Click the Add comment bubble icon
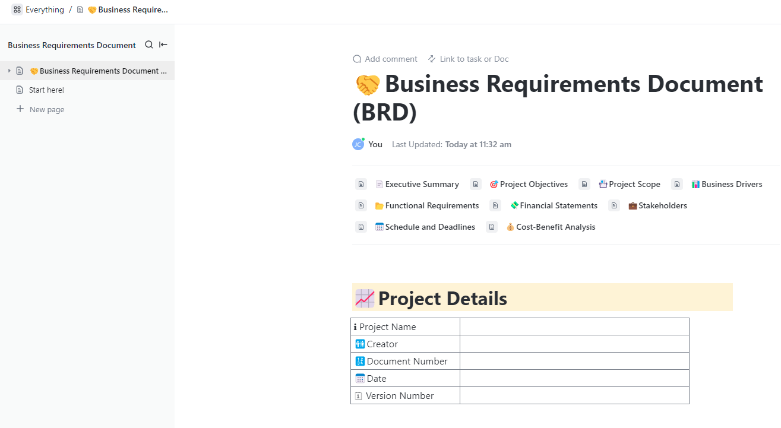The width and height of the screenshot is (781, 428). point(357,59)
